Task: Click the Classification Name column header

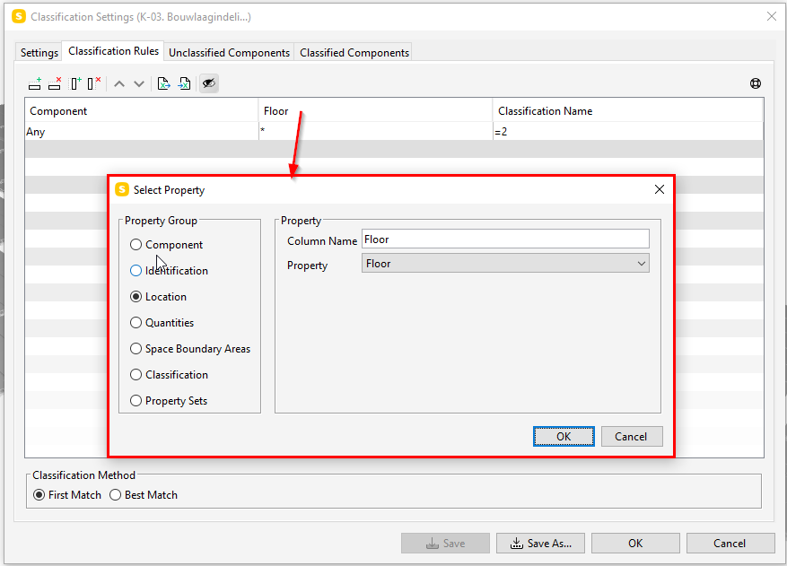Action: (x=628, y=111)
